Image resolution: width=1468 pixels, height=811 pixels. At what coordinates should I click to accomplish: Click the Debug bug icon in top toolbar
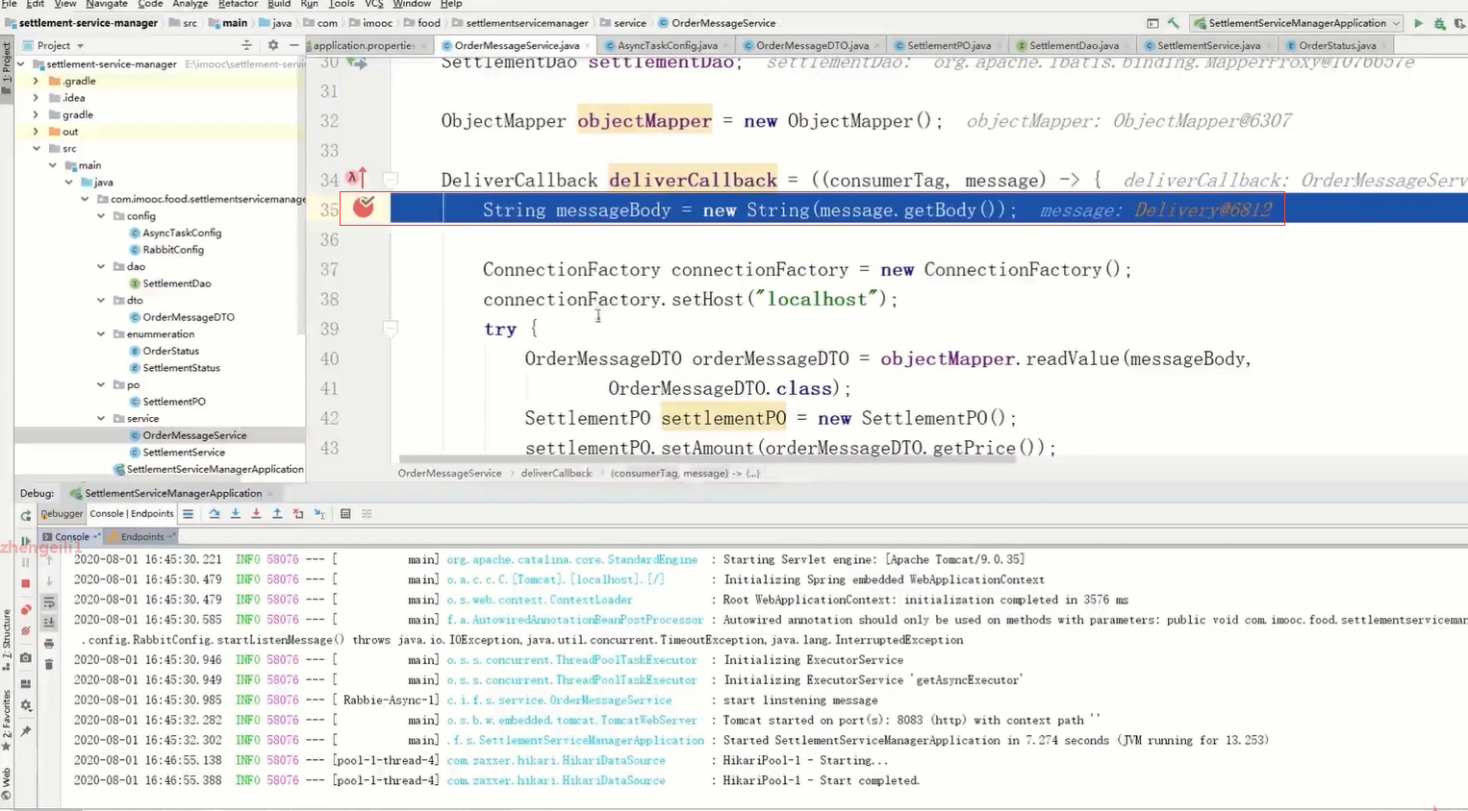(x=1439, y=23)
